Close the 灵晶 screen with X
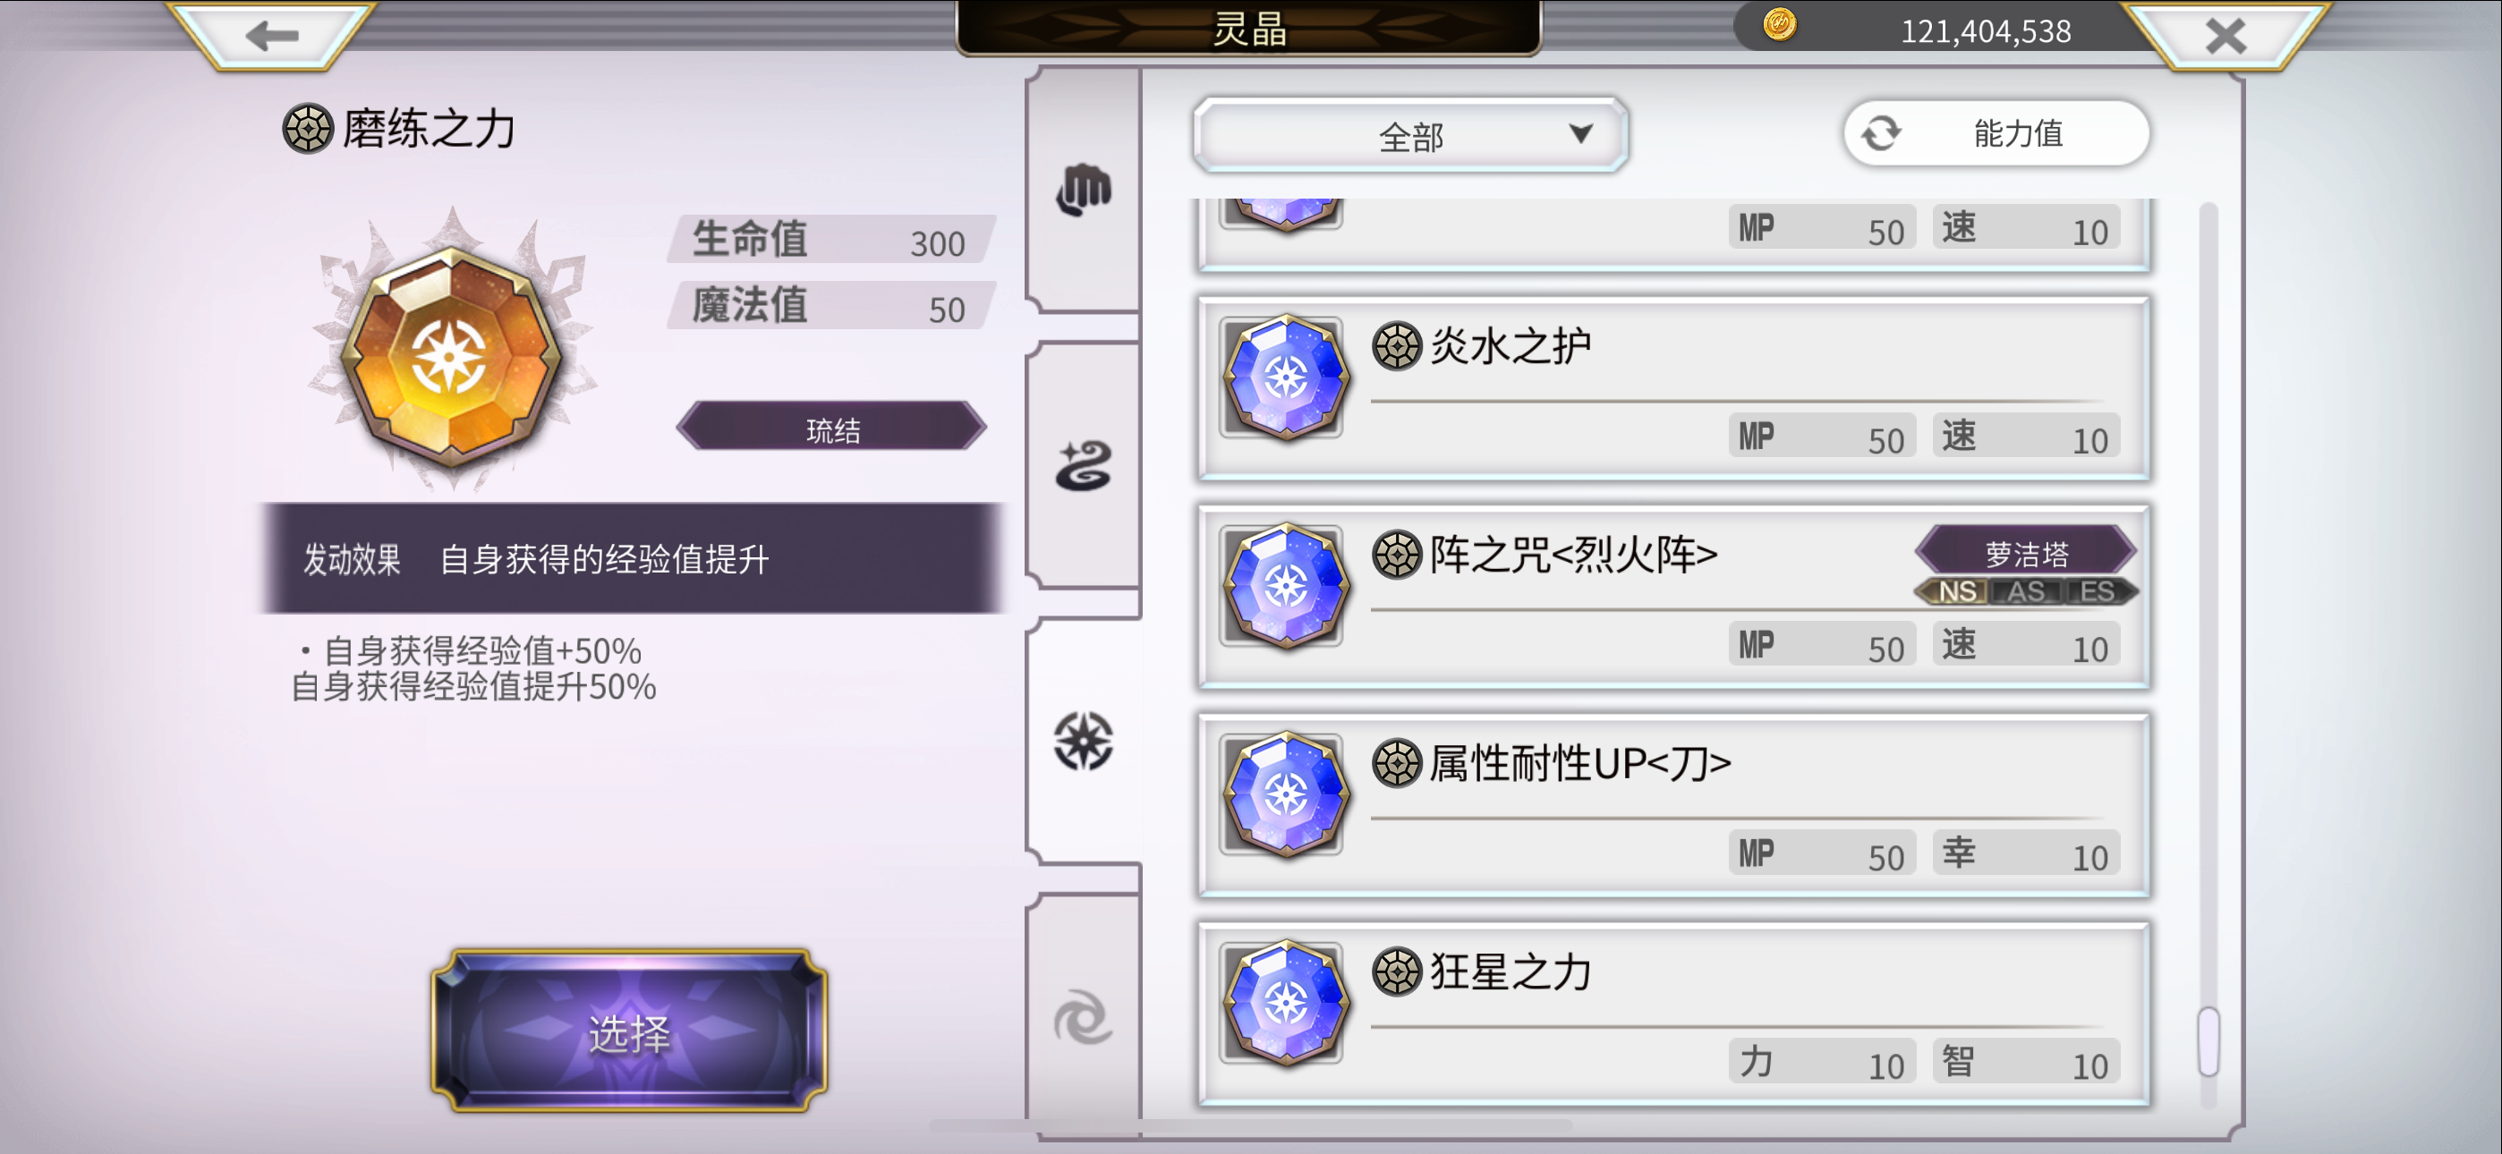 click(x=2225, y=36)
